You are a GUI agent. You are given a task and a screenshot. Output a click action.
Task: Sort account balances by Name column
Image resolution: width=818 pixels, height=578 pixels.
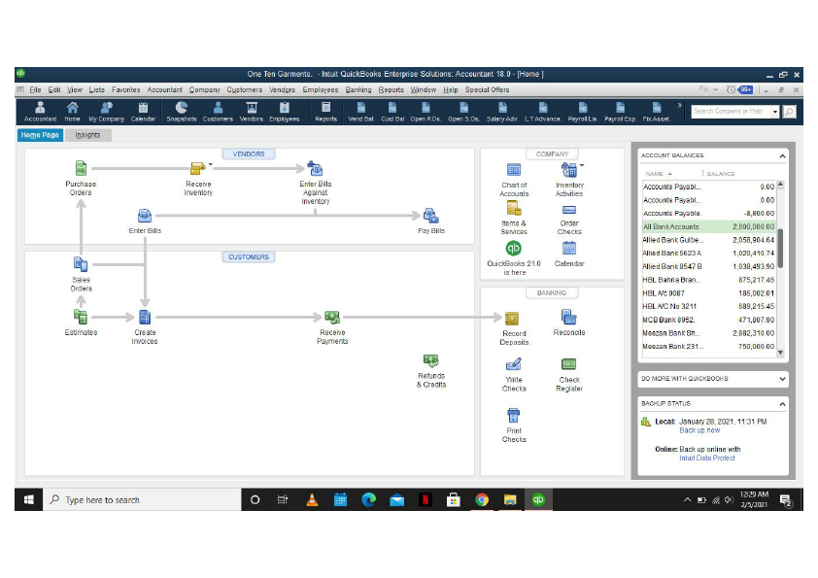[x=659, y=174]
